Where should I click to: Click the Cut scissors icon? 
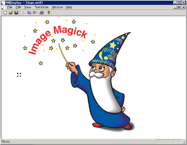point(24,12)
